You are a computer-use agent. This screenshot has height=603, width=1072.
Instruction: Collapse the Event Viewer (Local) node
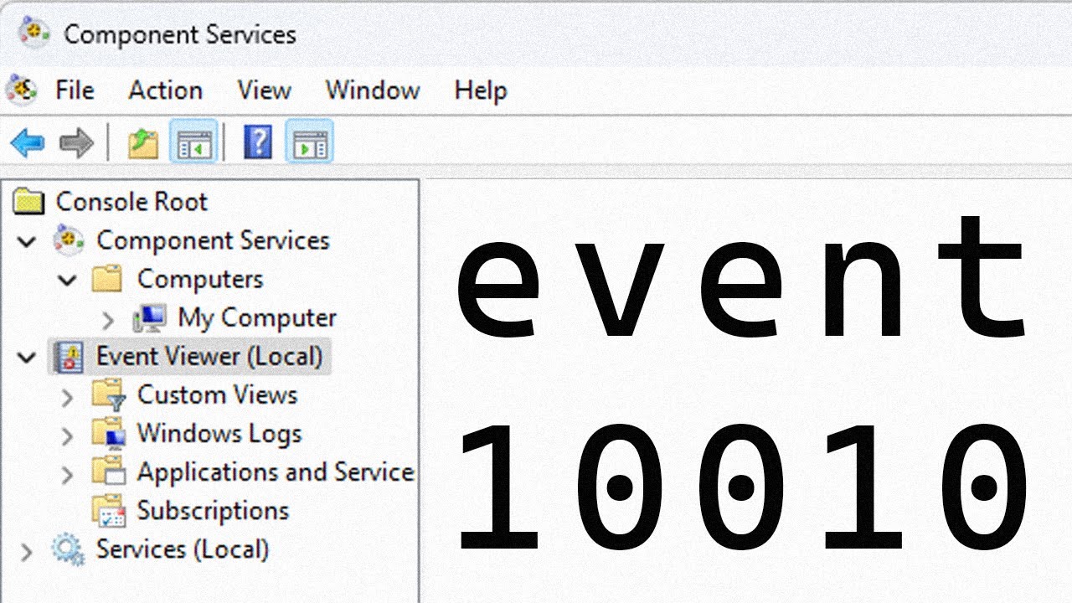pyautogui.click(x=28, y=358)
